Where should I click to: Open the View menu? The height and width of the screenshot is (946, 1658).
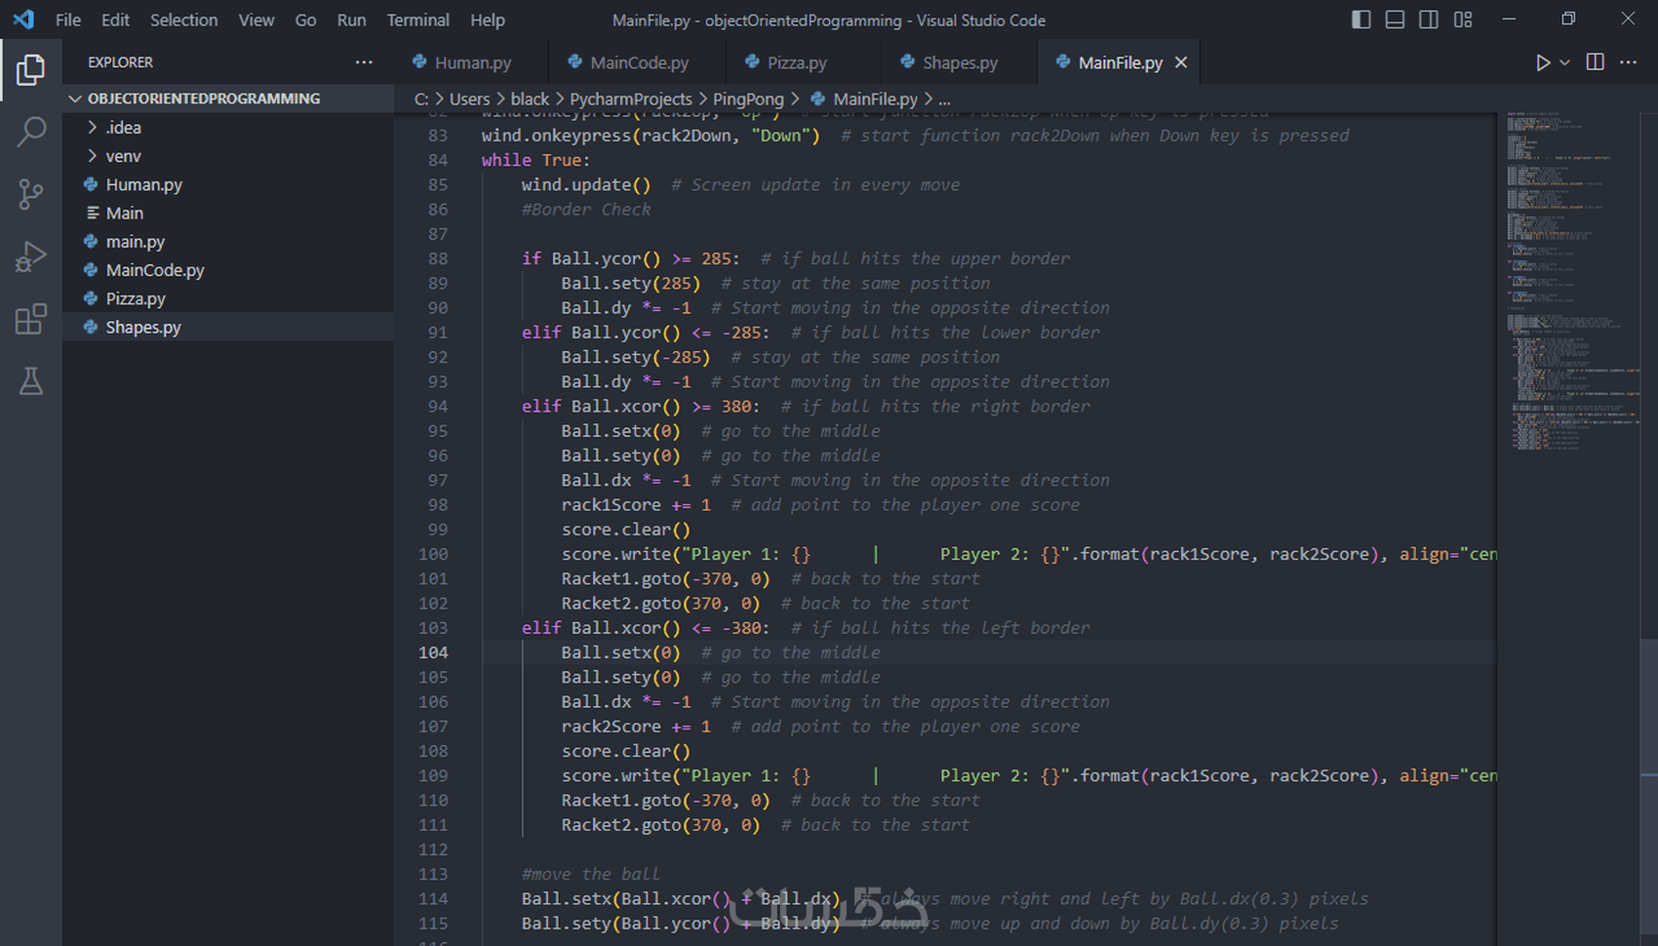(x=257, y=20)
